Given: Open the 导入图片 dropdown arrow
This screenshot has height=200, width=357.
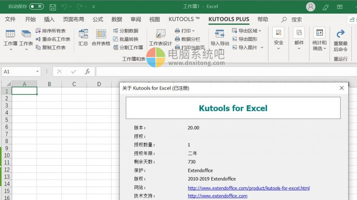Looking at the screenshot, I should pyautogui.click(x=262, y=48).
